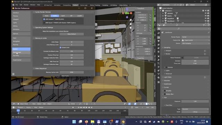
Task: Toggle AMD Radeon 780M ZLUDA device
Action: click(x=44, y=19)
